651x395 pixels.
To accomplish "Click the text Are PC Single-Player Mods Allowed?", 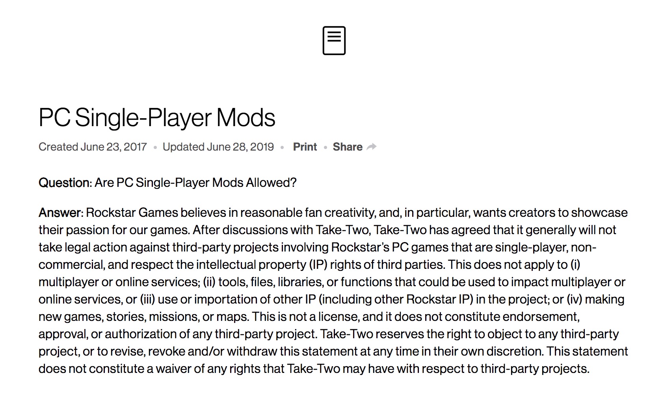I will coord(195,183).
